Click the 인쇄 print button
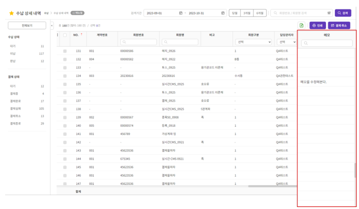The height and width of the screenshot is (209, 359). point(318,25)
